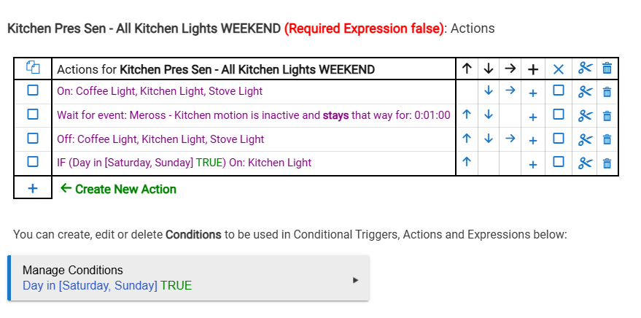
Task: Click the blue X icon in the header row
Action: (559, 69)
